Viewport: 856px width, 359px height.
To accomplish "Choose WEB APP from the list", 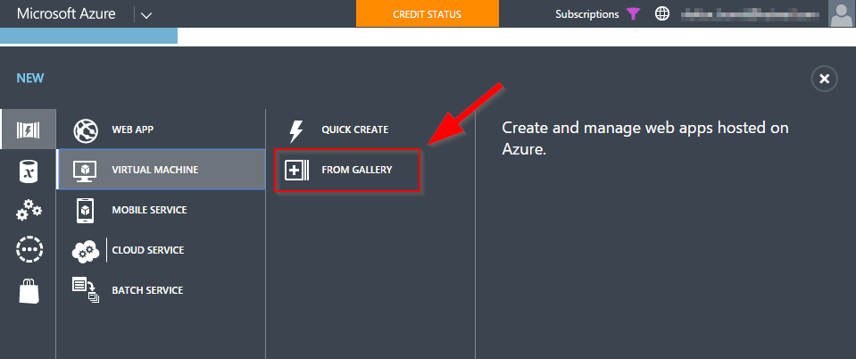I will pos(133,130).
